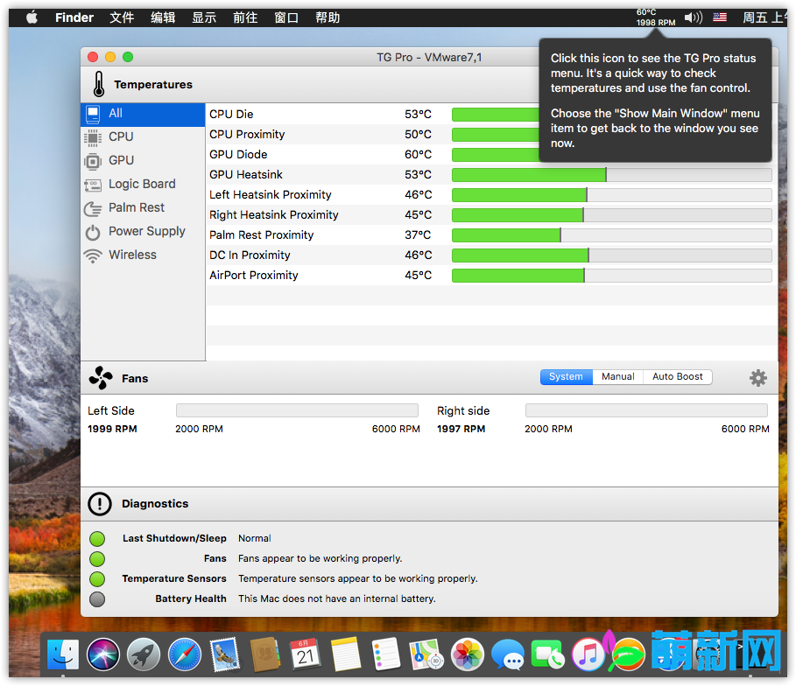Launch Siri from the Dock
This screenshot has height=686, width=796.
[x=103, y=654]
